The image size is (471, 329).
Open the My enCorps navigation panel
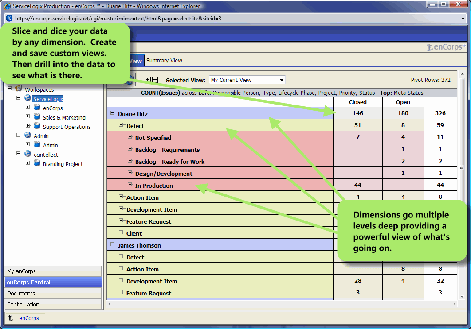[53, 271]
